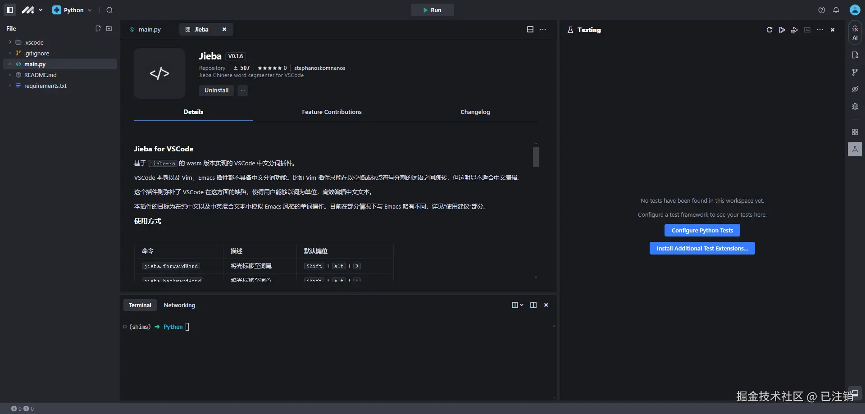Toggle the terminal panel layout icon
Screen dimensions: 865x414
533,305
